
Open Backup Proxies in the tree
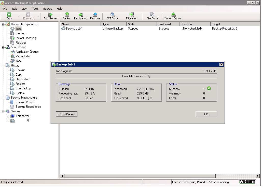point(25,102)
